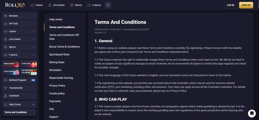
Task: Open Bonuses gift icon in sidebar
Action: 6,16
